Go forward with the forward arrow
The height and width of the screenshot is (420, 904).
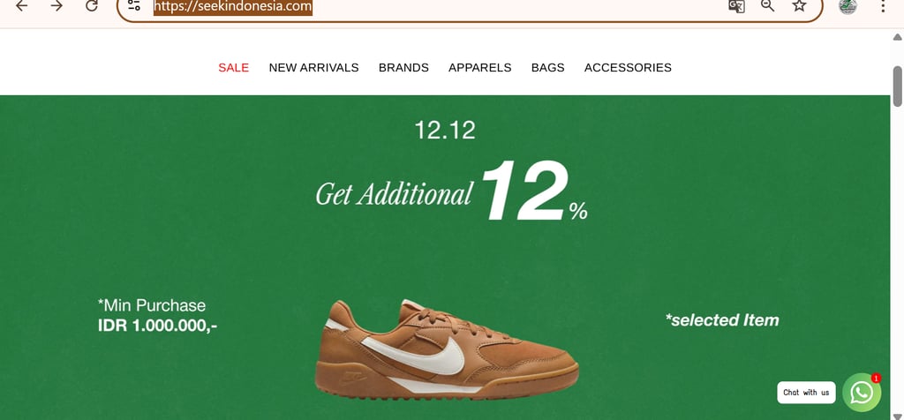[56, 6]
